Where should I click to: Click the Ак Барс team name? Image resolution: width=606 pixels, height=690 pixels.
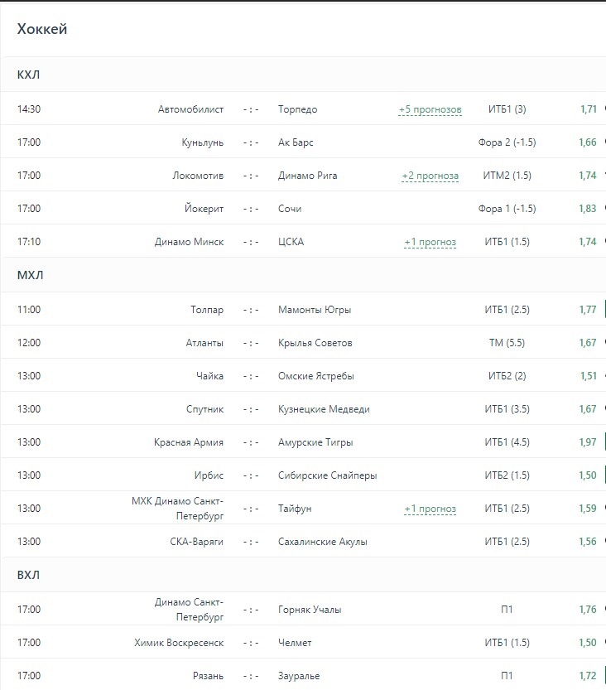(296, 142)
